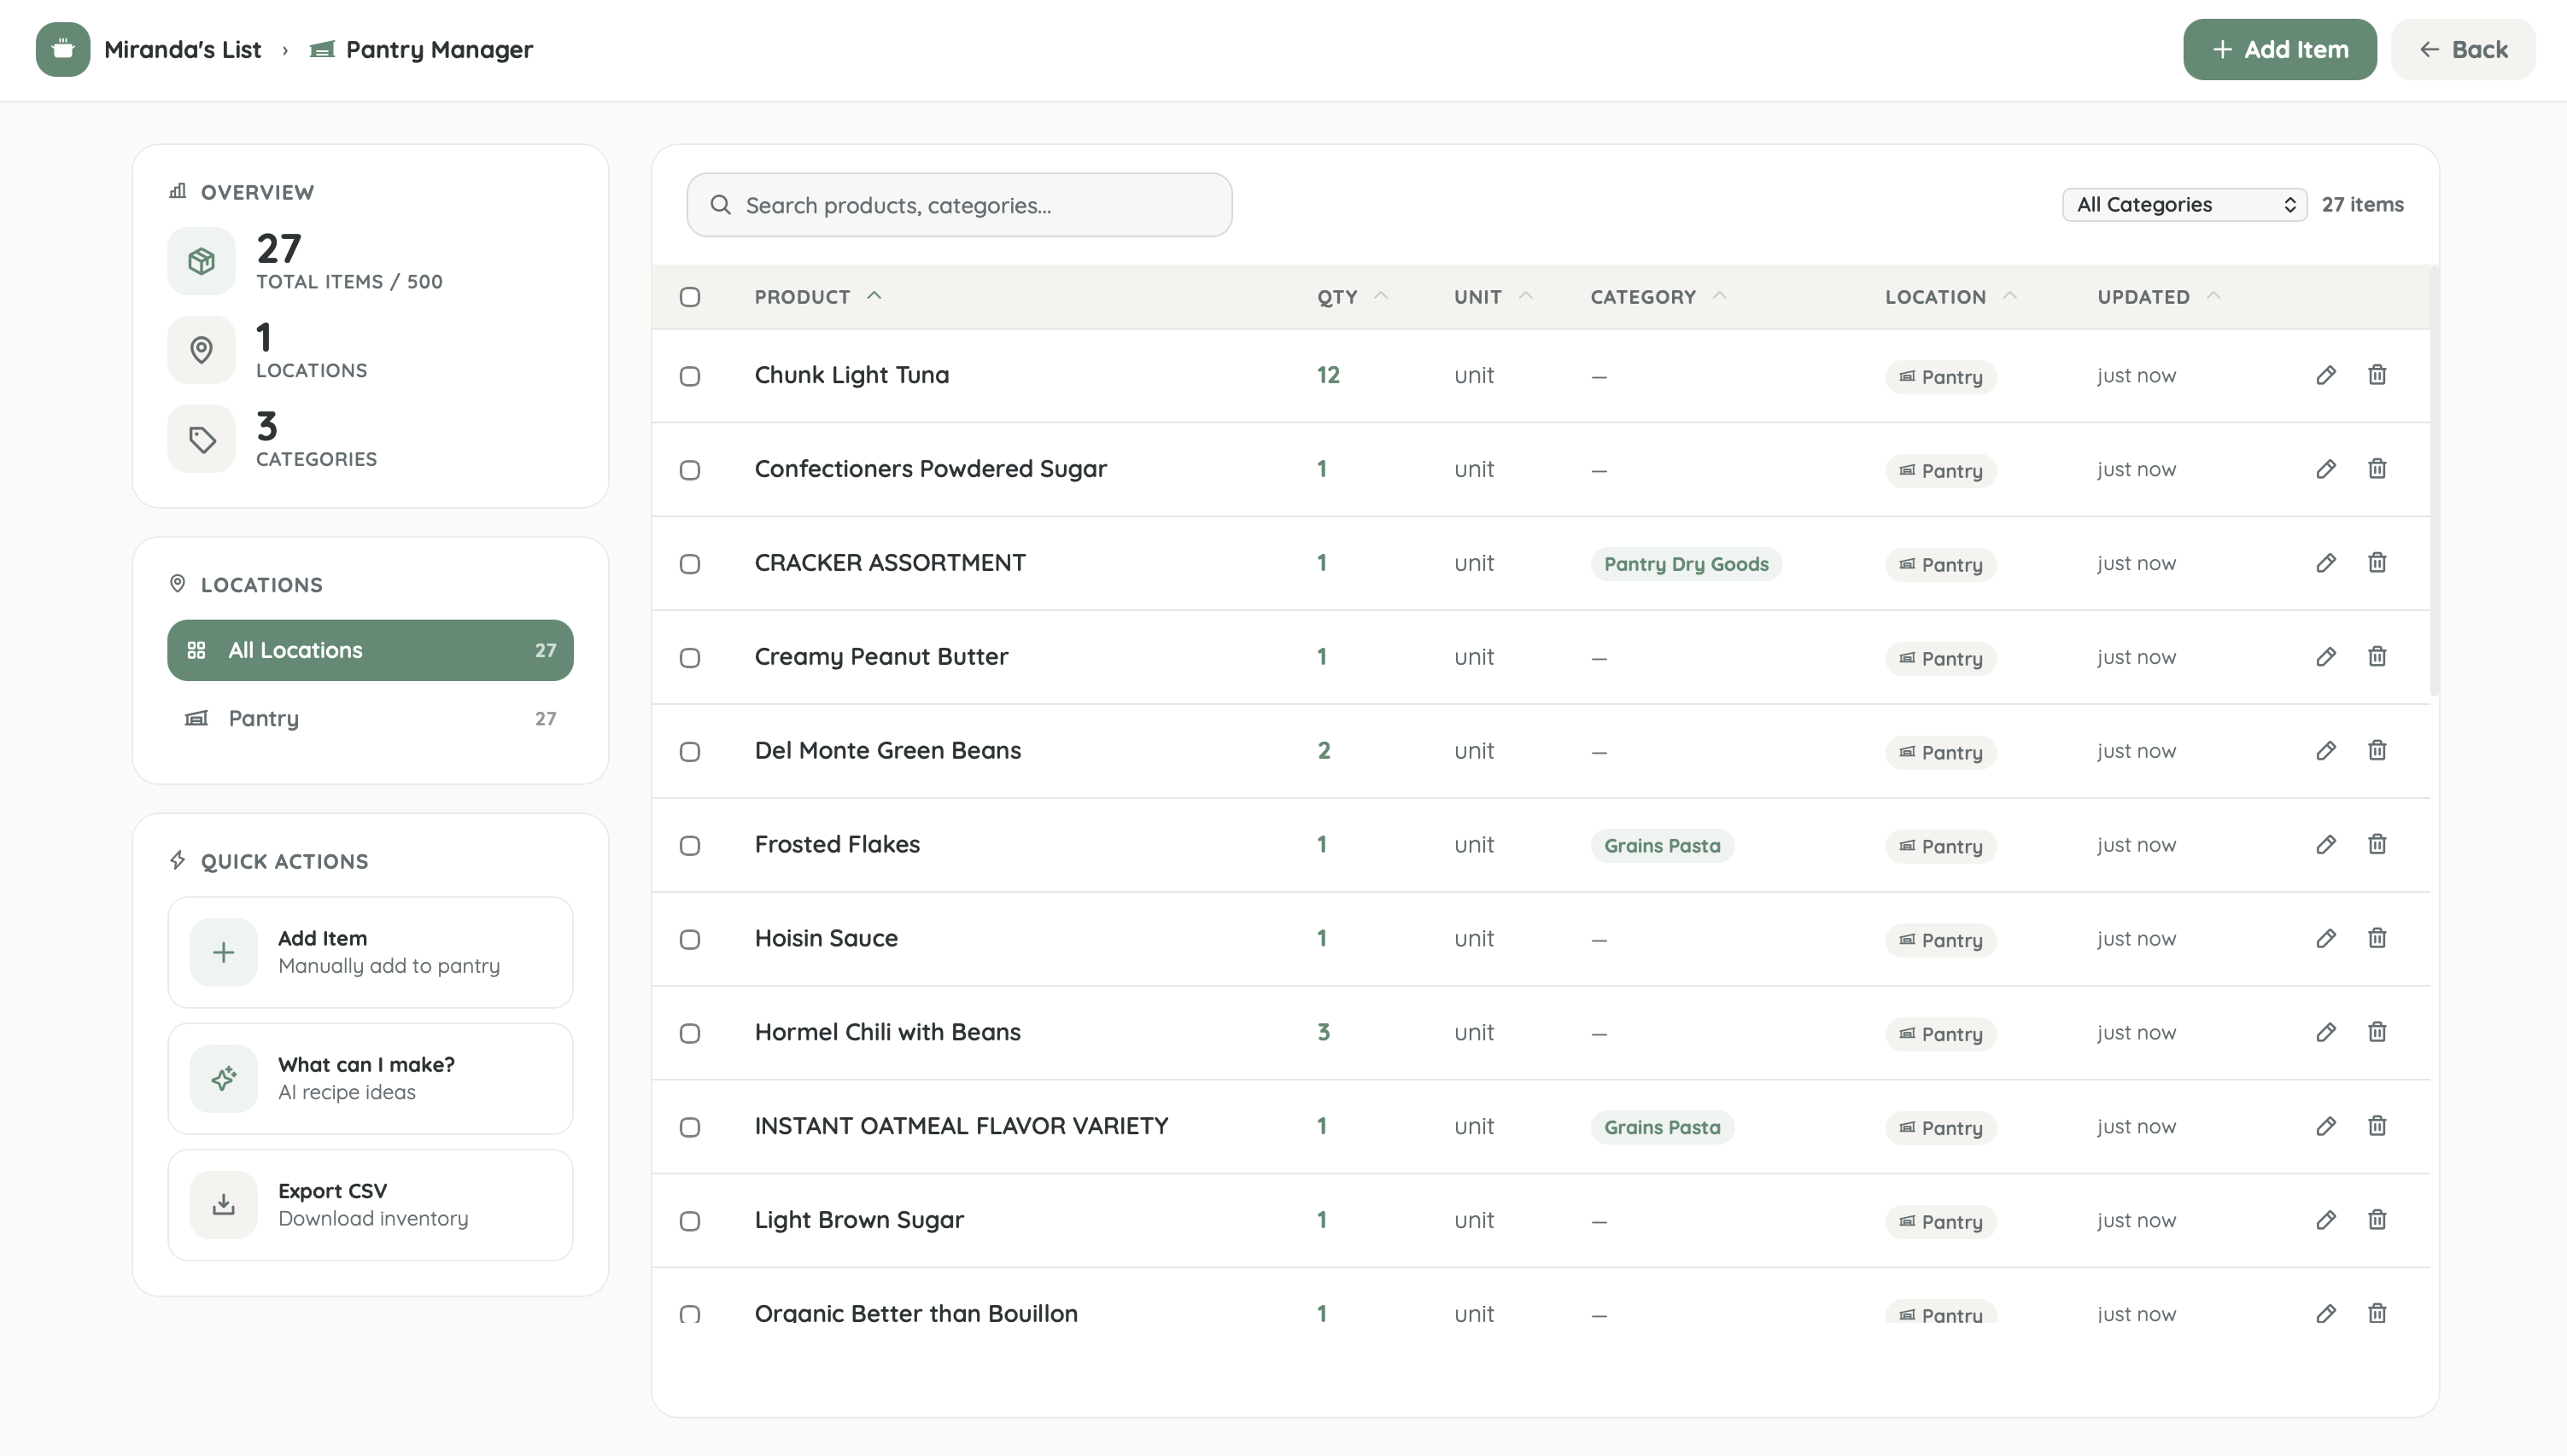The image size is (2567, 1456).
Task: Click the sparkle icon for AI recipe ideas
Action: point(223,1078)
